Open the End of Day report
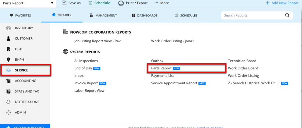This screenshot has width=302, height=128. [83, 68]
